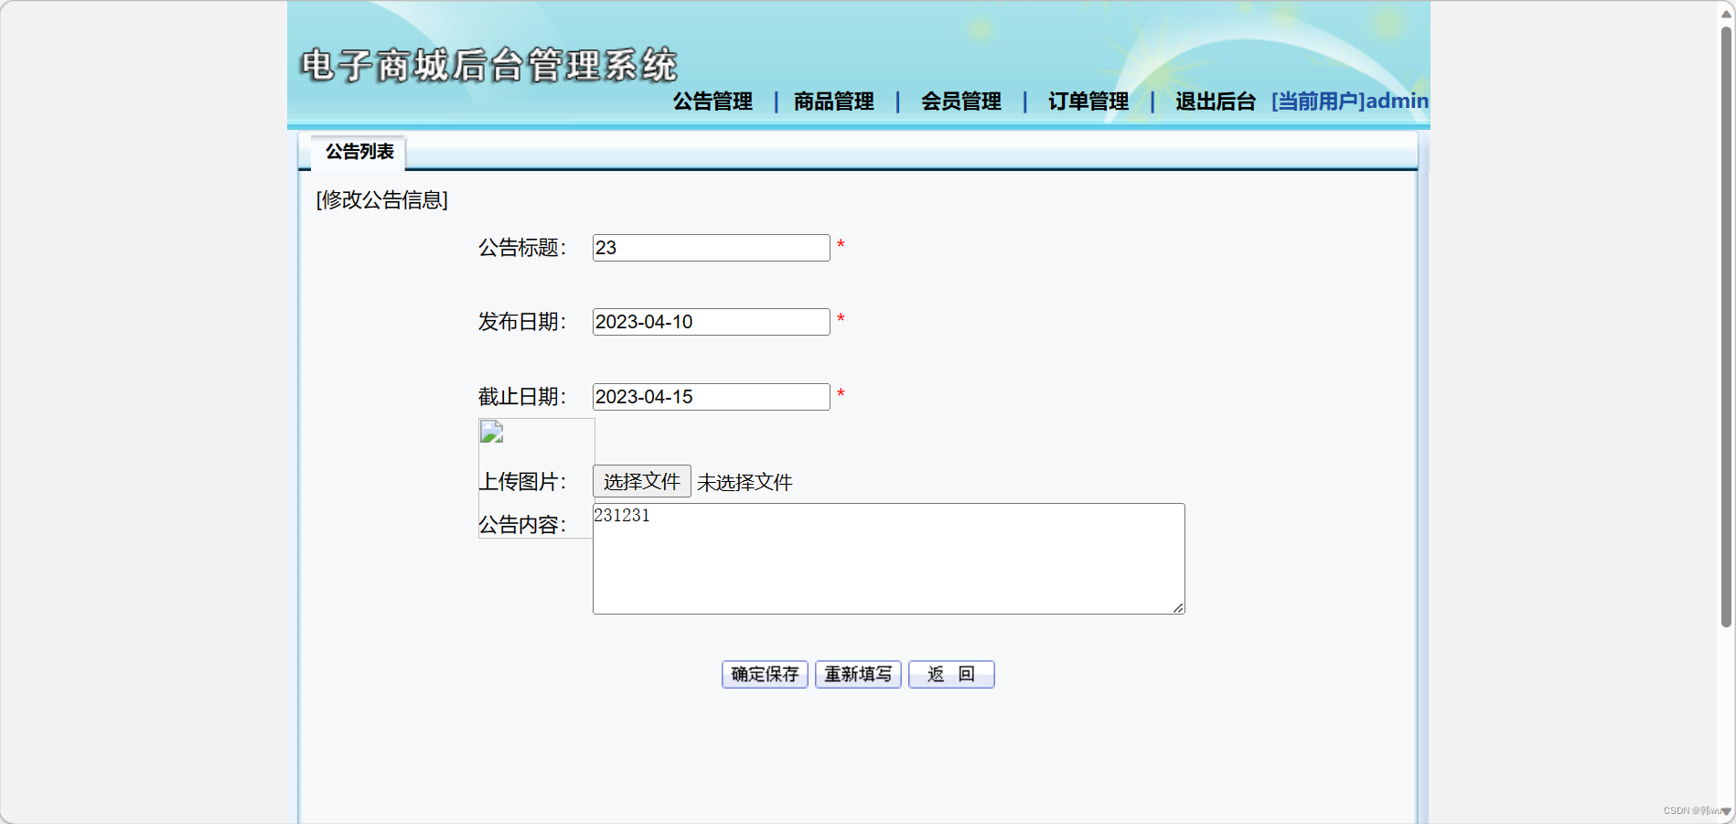Open the 商品管理 menu
Image resolution: width=1736 pixels, height=824 pixels.
(x=833, y=102)
